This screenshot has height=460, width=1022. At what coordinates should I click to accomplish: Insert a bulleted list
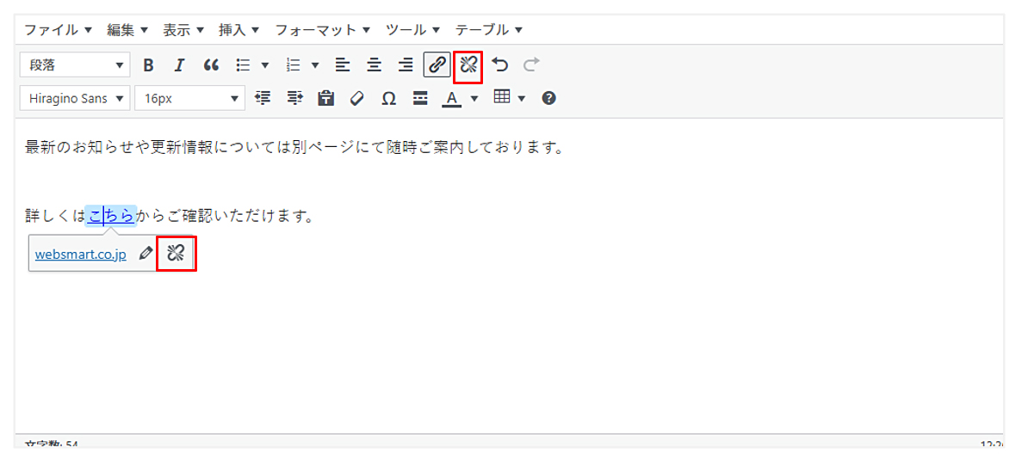pyautogui.click(x=243, y=65)
